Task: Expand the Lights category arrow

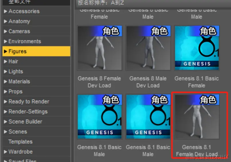Action: pyautogui.click(x=5, y=71)
